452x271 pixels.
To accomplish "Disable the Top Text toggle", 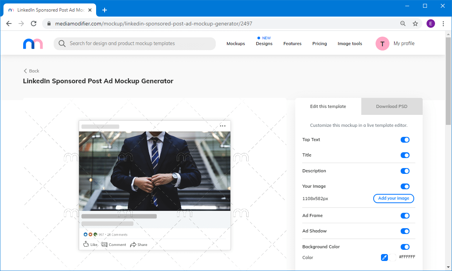I will (405, 140).
